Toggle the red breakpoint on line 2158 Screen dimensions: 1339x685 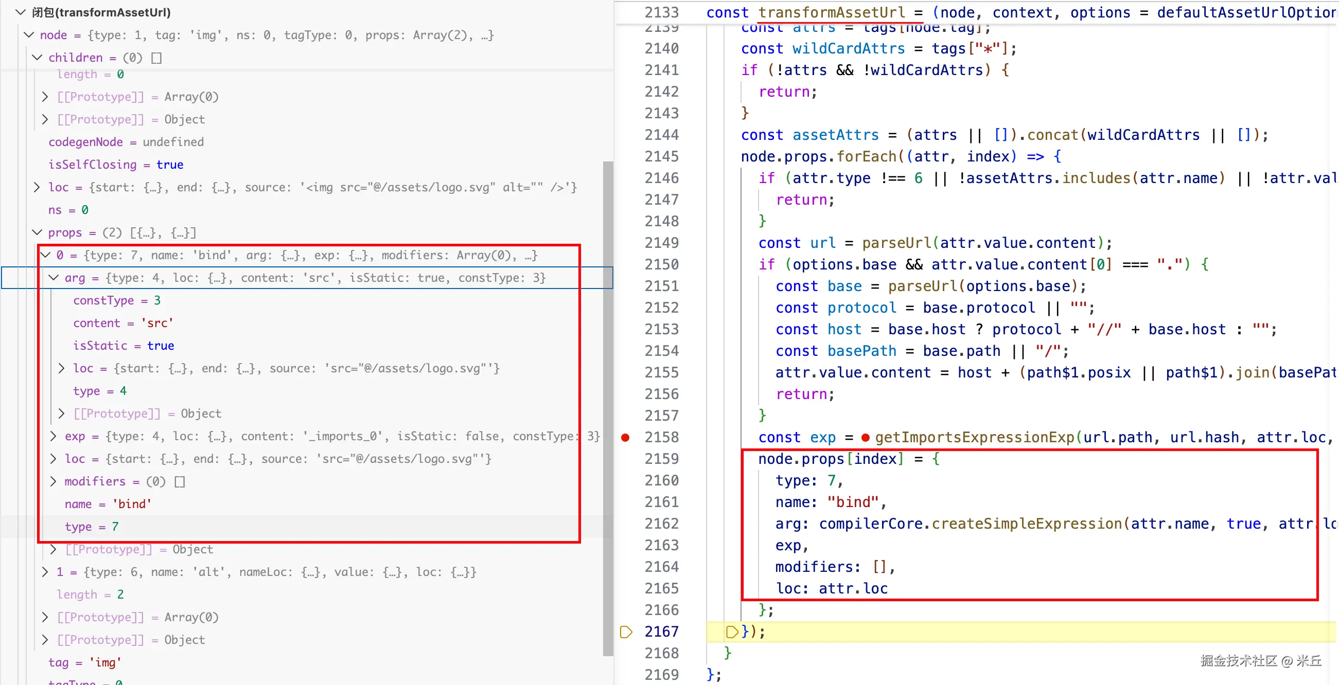coord(625,438)
